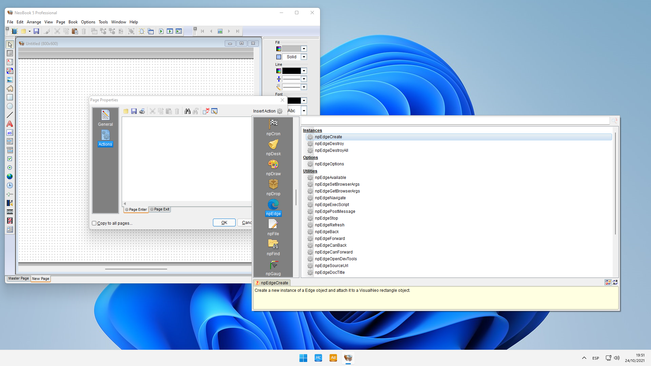Select the Timer clock tool
The image size is (651, 366).
click(10, 185)
